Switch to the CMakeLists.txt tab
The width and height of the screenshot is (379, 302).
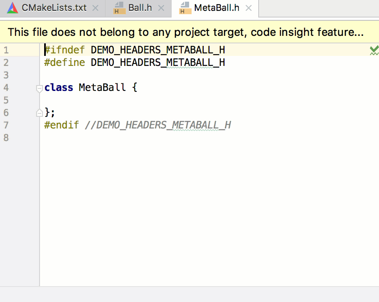click(x=54, y=8)
